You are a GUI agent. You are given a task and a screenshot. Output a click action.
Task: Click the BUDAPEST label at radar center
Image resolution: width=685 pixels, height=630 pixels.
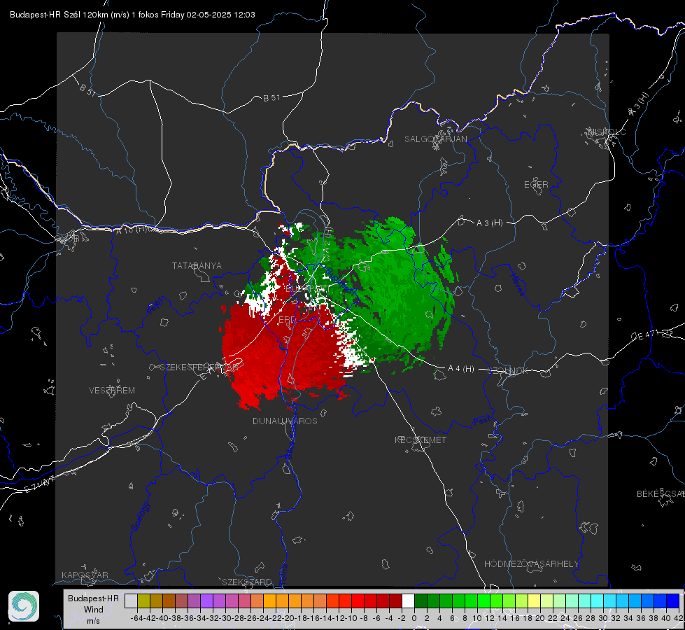pos(308,289)
